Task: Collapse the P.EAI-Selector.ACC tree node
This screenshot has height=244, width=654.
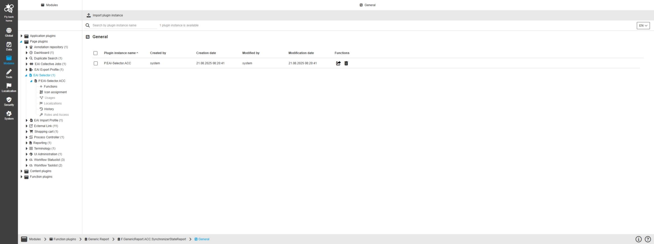Action: [31, 81]
